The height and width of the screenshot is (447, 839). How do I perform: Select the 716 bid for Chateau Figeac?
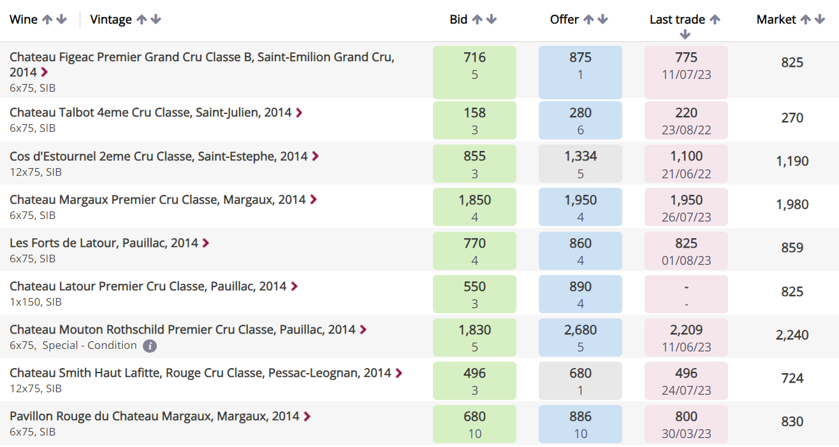click(474, 73)
